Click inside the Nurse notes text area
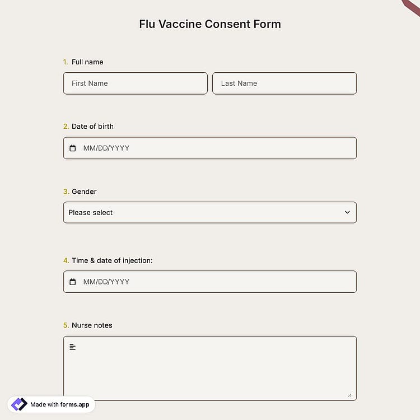Image resolution: width=420 pixels, height=420 pixels. click(x=210, y=368)
